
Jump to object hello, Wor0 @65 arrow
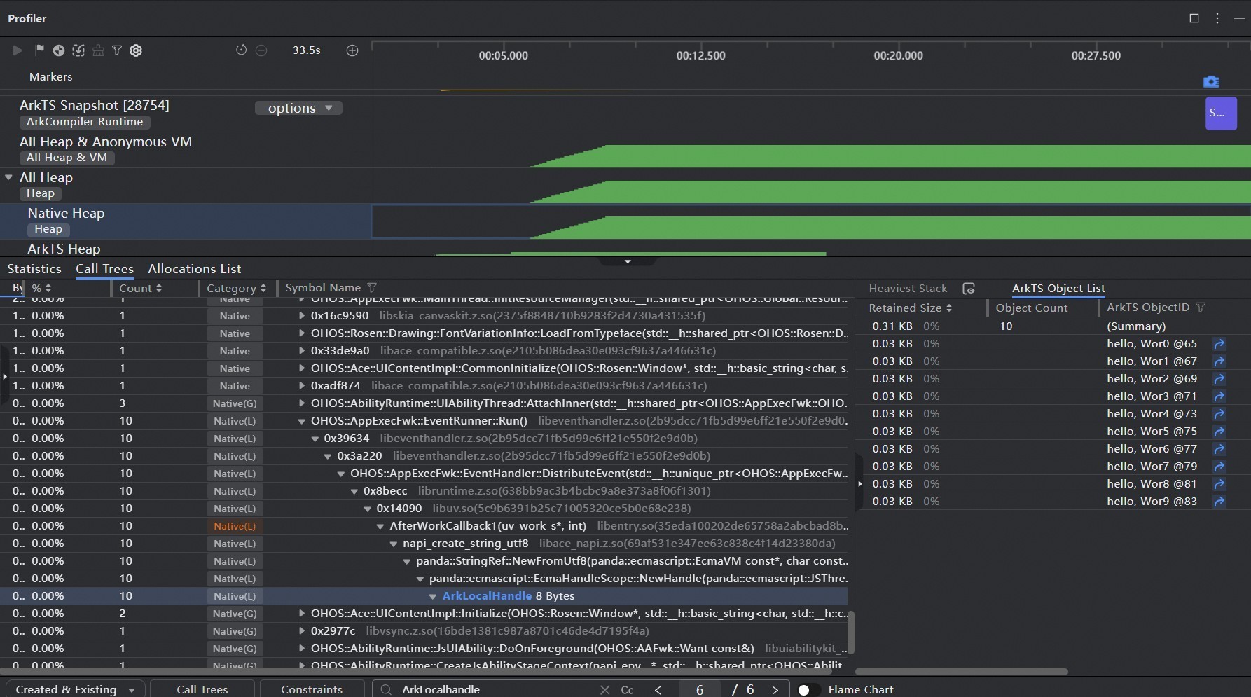pyautogui.click(x=1219, y=344)
